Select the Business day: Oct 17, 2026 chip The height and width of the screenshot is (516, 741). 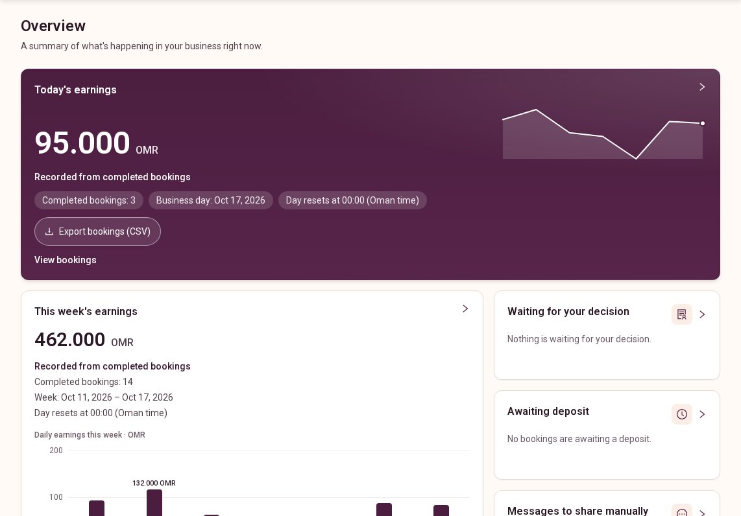pyautogui.click(x=211, y=200)
